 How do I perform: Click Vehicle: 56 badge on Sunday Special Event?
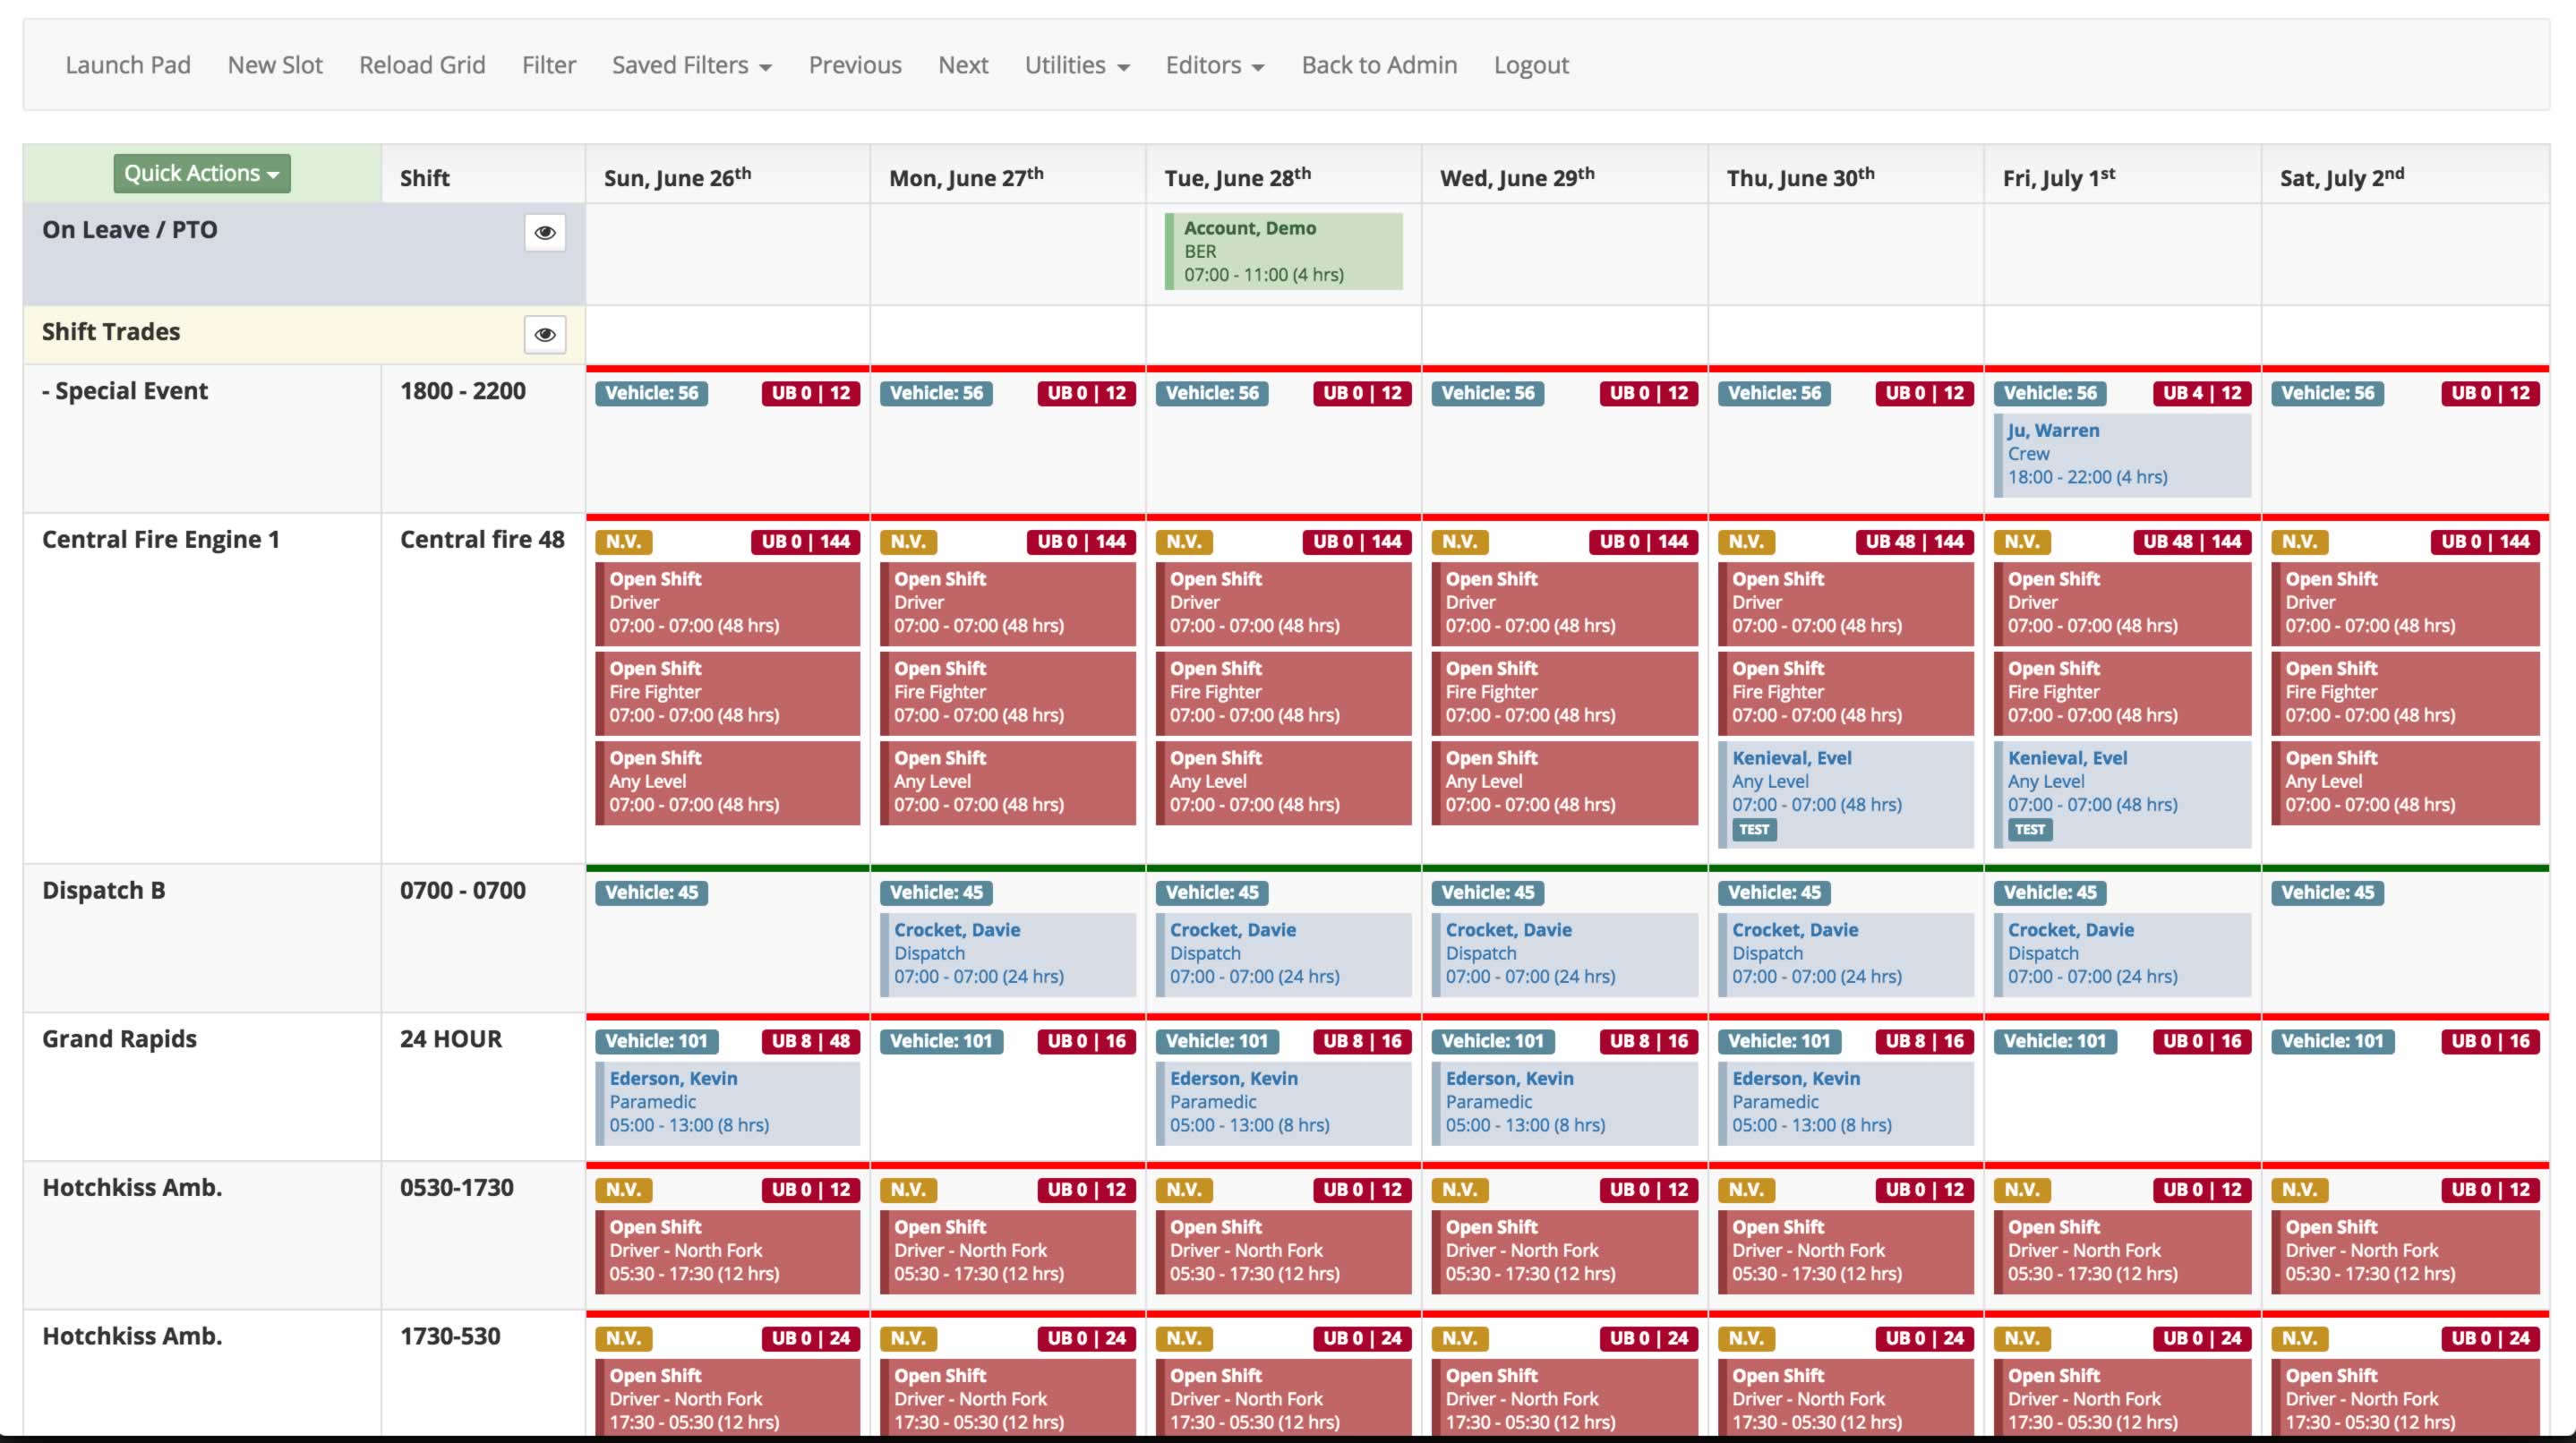point(652,393)
